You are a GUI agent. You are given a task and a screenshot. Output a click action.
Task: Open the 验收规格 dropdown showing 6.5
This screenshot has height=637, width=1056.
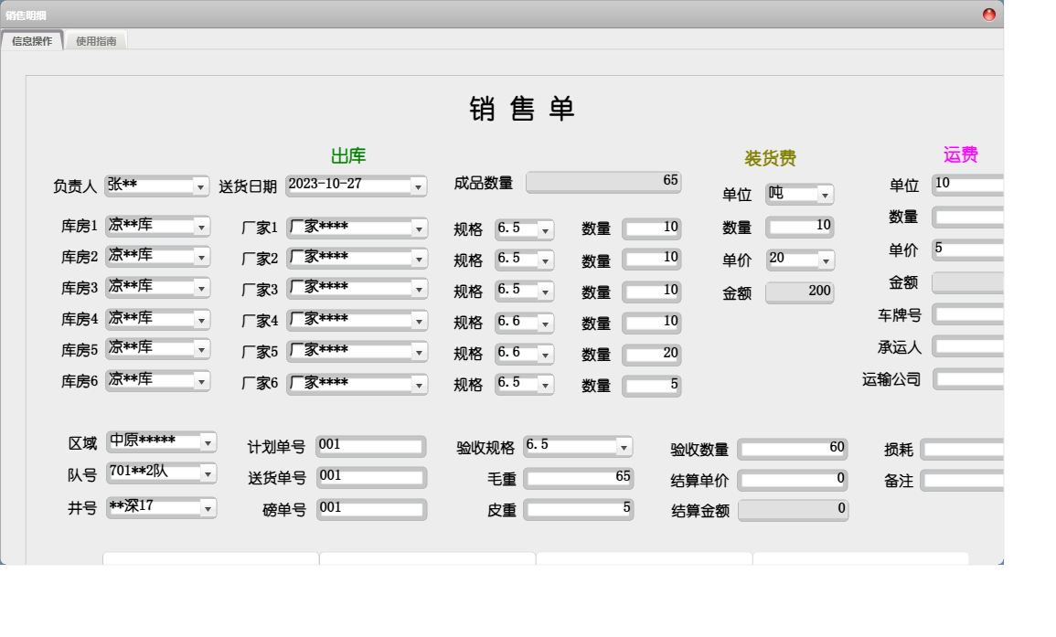[624, 446]
